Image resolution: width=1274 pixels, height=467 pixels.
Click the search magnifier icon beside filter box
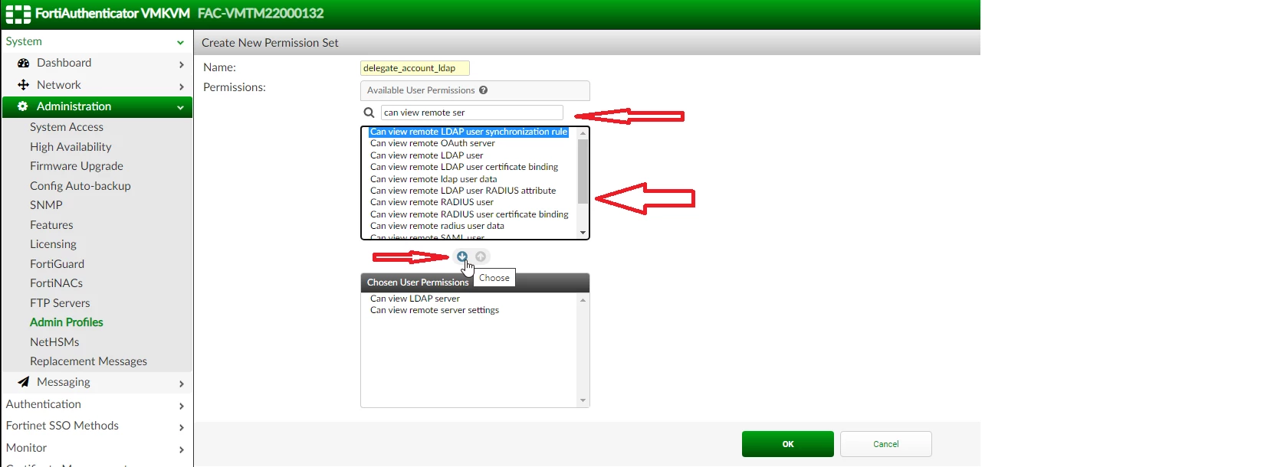click(x=369, y=113)
